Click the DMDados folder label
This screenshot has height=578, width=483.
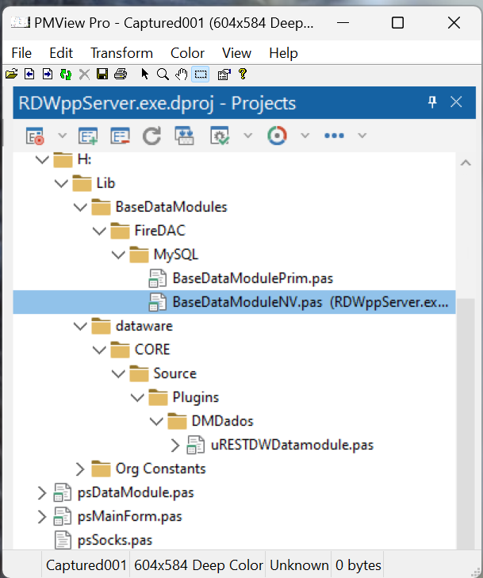222,421
